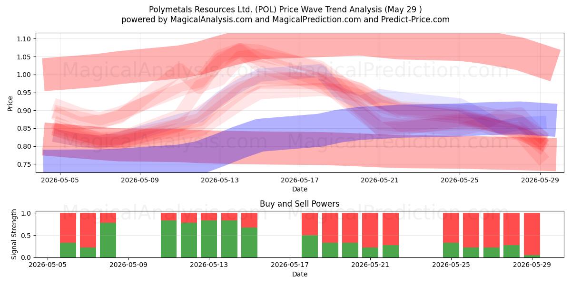Click "2026-05-09" tick under Buy and Sell Powers
Viewport: 571px width, 285px height.
pos(128,266)
